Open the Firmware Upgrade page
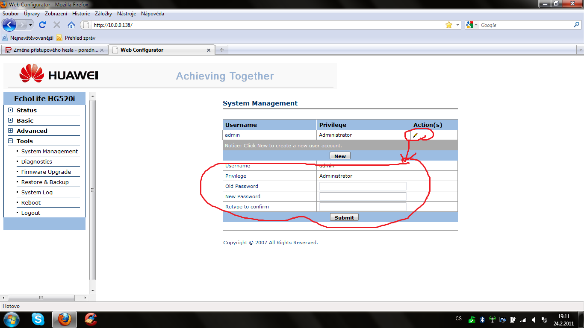The image size is (584, 328). point(46,172)
